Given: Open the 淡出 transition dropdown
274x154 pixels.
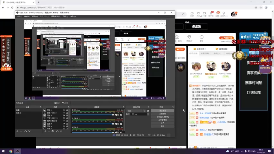Looking at the screenshot, I should click(x=136, y=111).
